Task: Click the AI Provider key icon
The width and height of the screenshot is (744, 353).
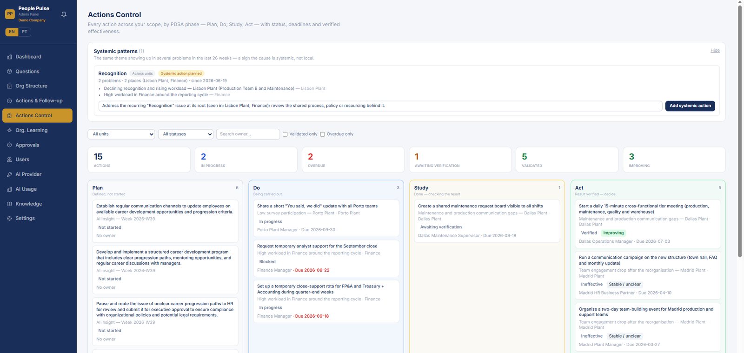Action: [x=9, y=174]
